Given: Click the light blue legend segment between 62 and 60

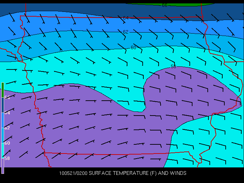Looking at the screenshot, I should tap(3, 136).
